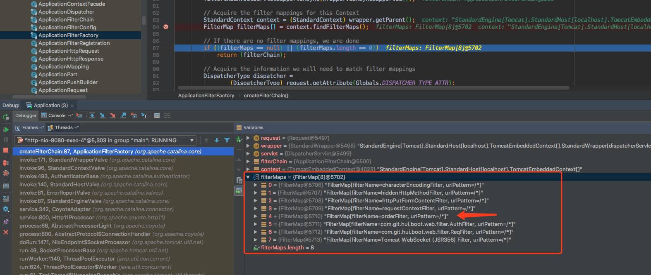Expand the request variable node
Viewport: 651px width, 275px height.
(248, 138)
